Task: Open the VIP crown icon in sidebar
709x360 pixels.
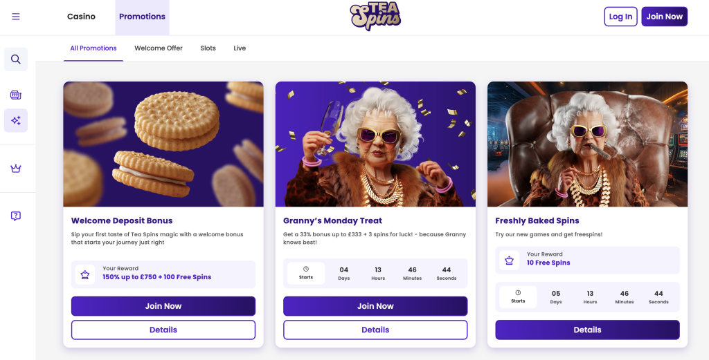Action: click(16, 169)
